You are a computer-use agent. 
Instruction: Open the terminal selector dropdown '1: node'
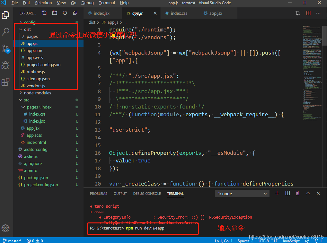pyautogui.click(x=242, y=194)
